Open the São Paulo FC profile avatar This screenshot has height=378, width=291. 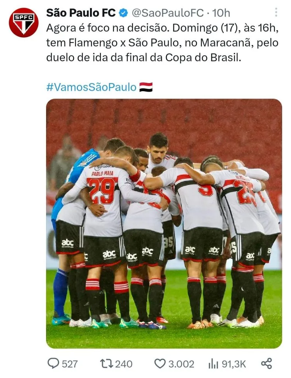[24, 23]
